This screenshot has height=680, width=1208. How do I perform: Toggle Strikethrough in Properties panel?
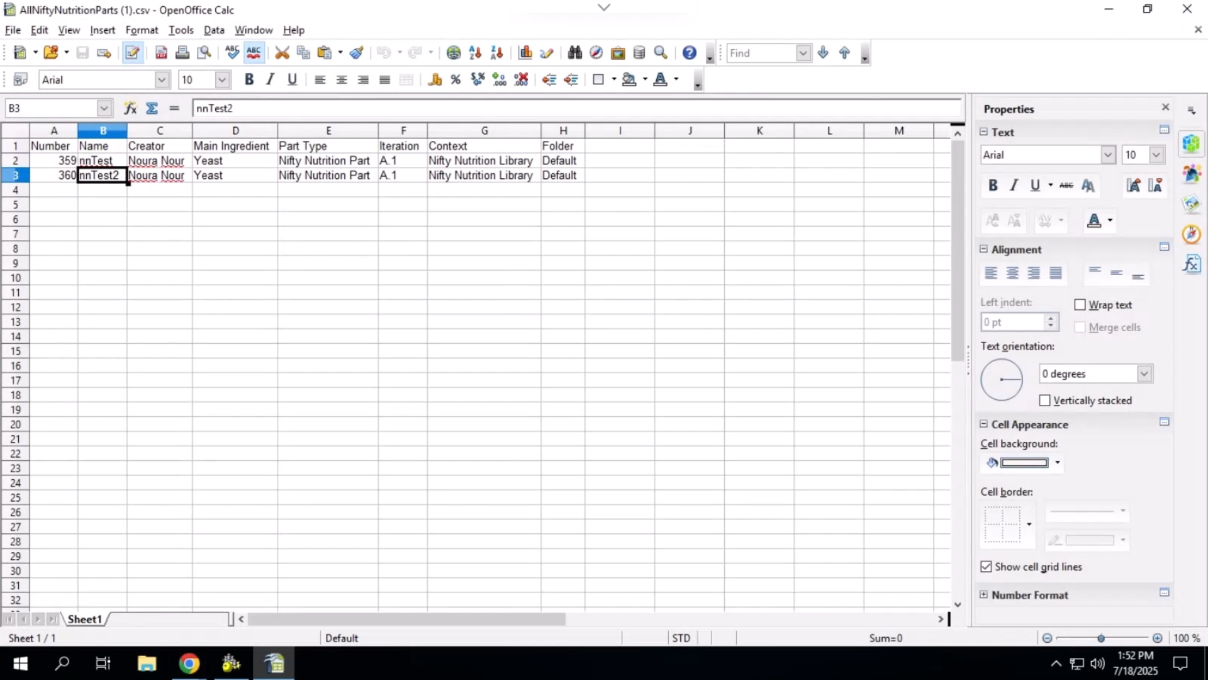point(1066,185)
